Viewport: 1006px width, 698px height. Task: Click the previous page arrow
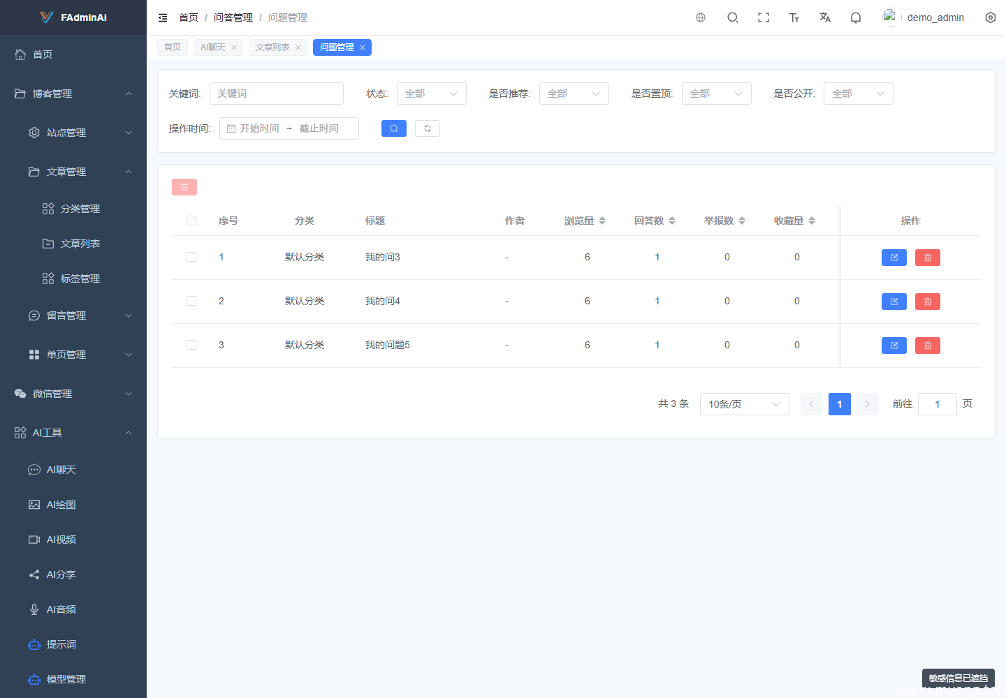(812, 404)
